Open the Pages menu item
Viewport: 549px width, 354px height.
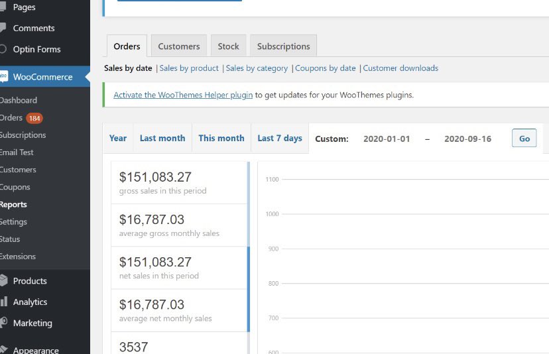pos(24,7)
